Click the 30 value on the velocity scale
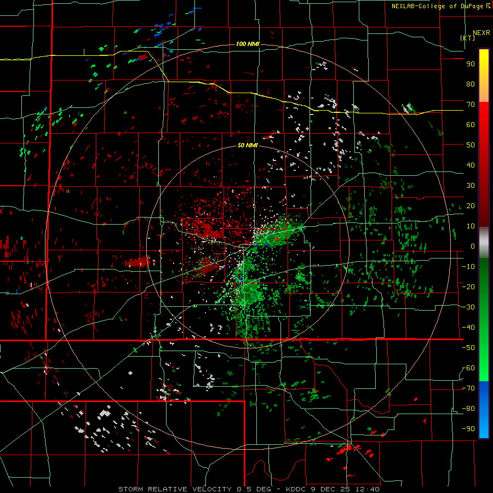Viewport: 493px width, 493px height. coord(471,186)
